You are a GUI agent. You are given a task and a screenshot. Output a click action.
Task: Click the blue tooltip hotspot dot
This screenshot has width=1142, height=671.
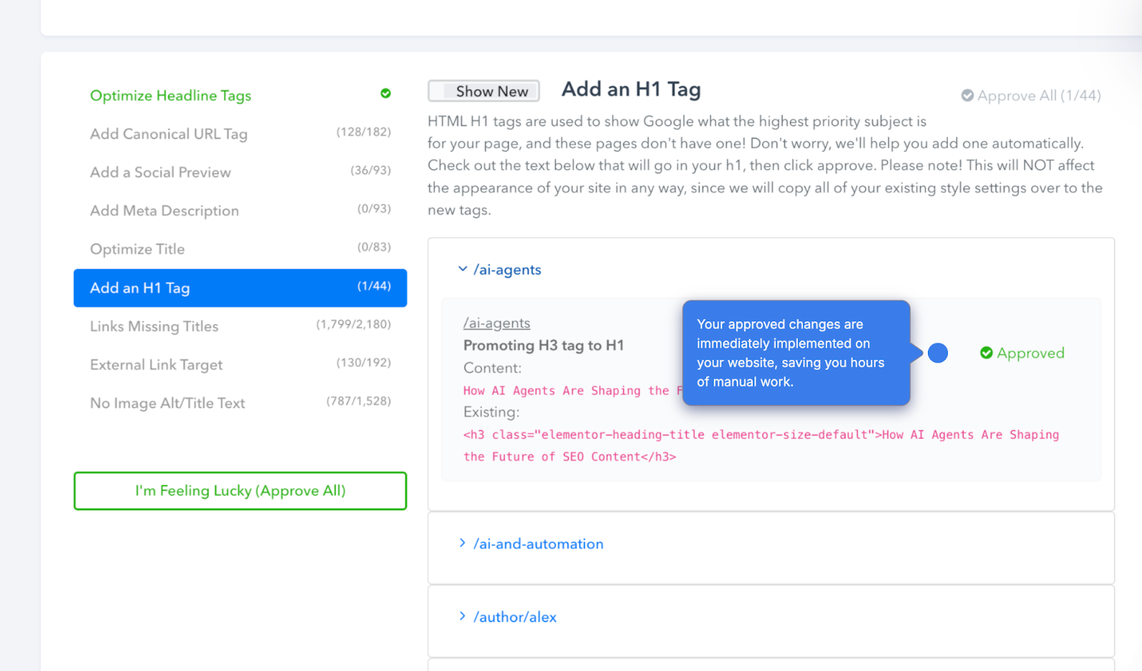pos(938,353)
